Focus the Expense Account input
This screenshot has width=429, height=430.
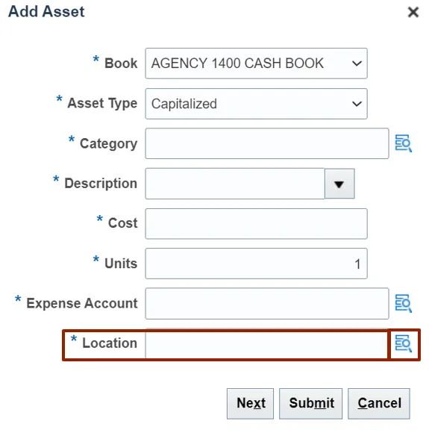(267, 304)
